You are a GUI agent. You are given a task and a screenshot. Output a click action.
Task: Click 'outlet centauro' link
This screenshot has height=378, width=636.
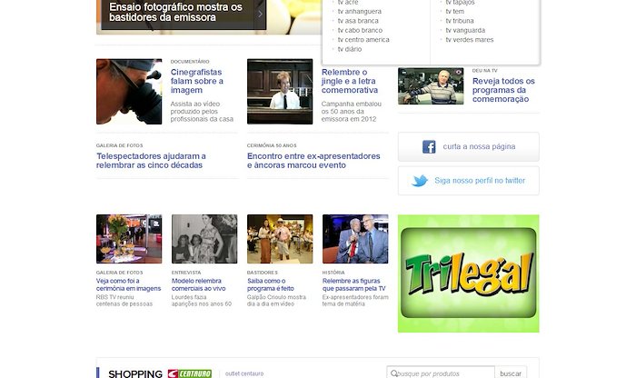point(244,373)
